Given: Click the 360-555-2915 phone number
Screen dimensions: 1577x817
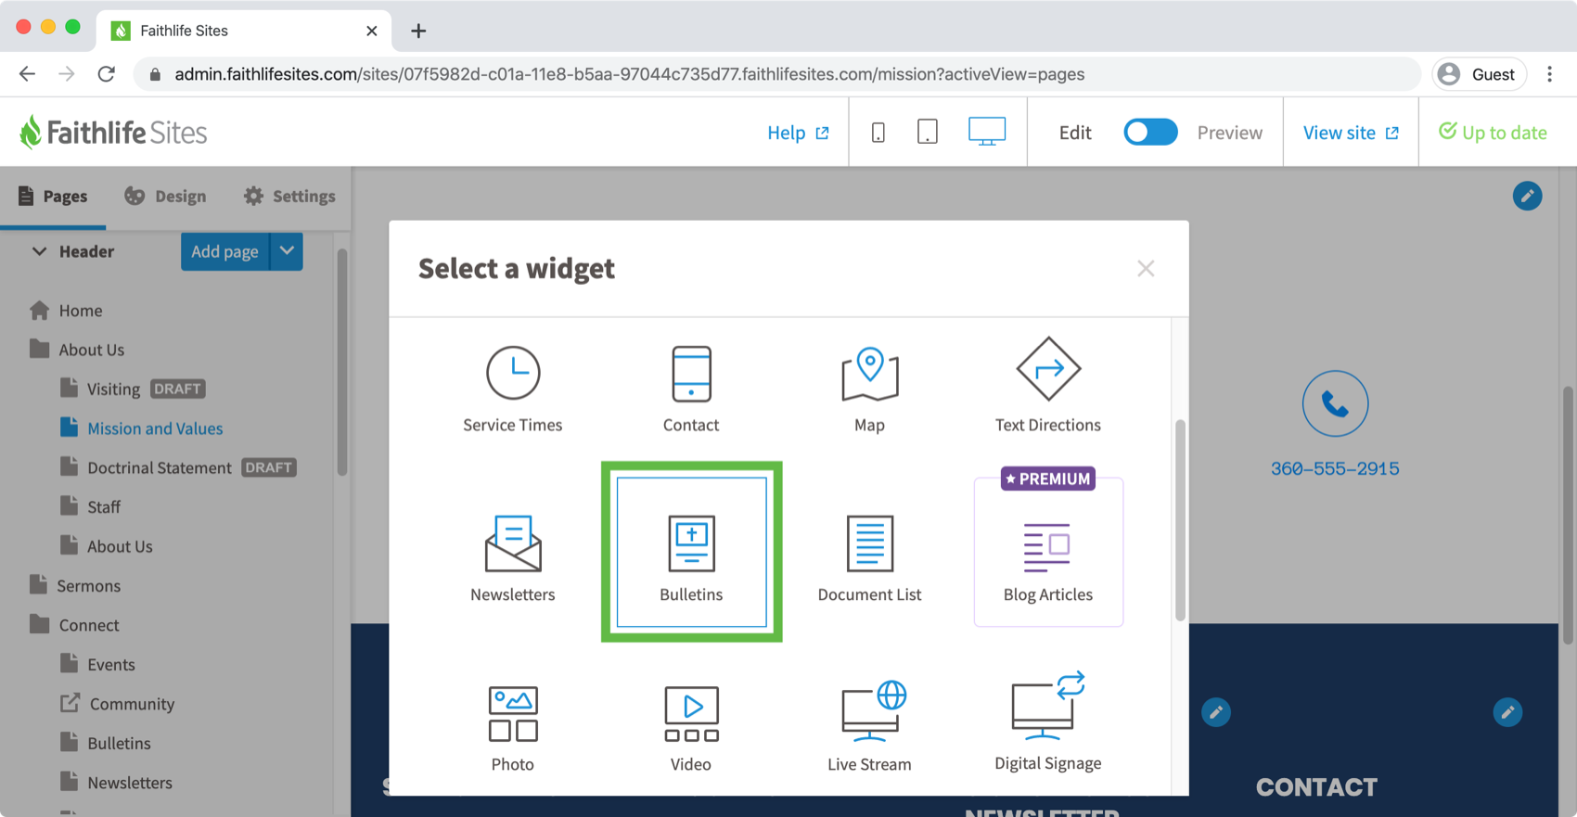Looking at the screenshot, I should 1335,468.
